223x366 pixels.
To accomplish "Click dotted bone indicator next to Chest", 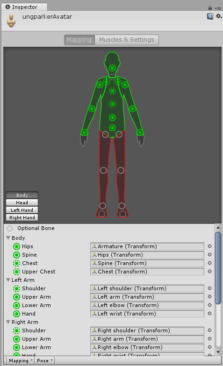I will pos(16,263).
